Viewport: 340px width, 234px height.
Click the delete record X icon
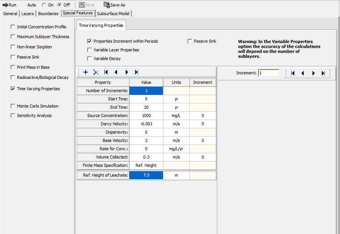click(95, 72)
